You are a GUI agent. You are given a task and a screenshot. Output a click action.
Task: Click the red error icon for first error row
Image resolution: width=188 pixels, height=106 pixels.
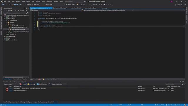(x=7, y=89)
